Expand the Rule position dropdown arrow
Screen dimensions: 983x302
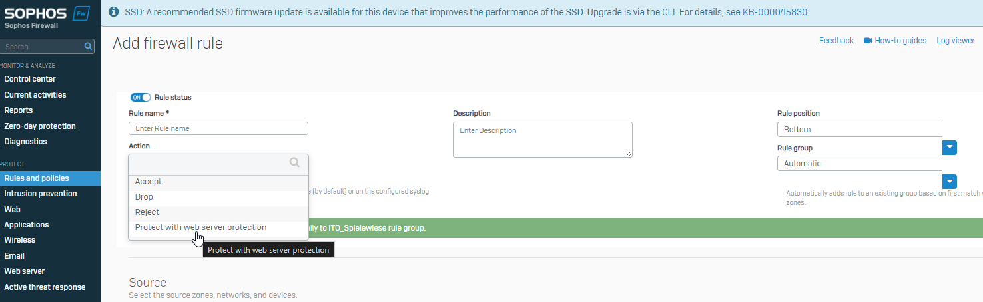949,148
